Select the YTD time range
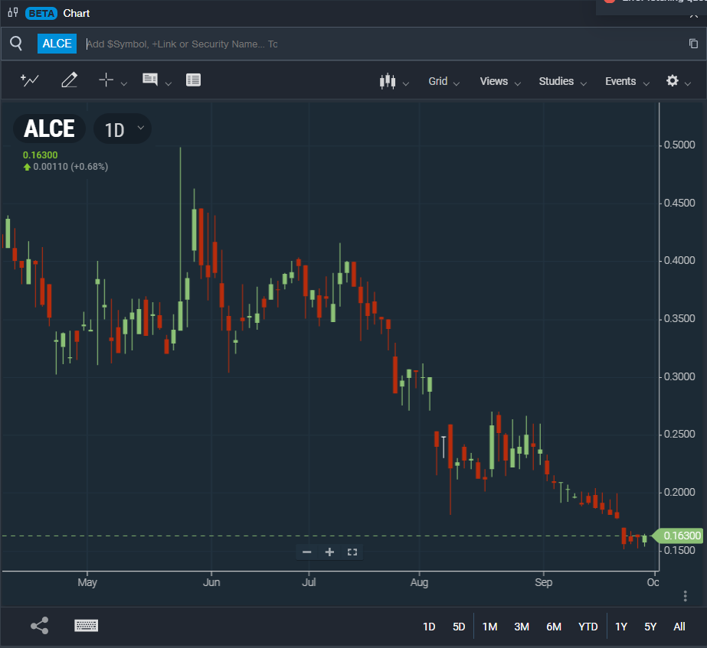 [x=588, y=627]
